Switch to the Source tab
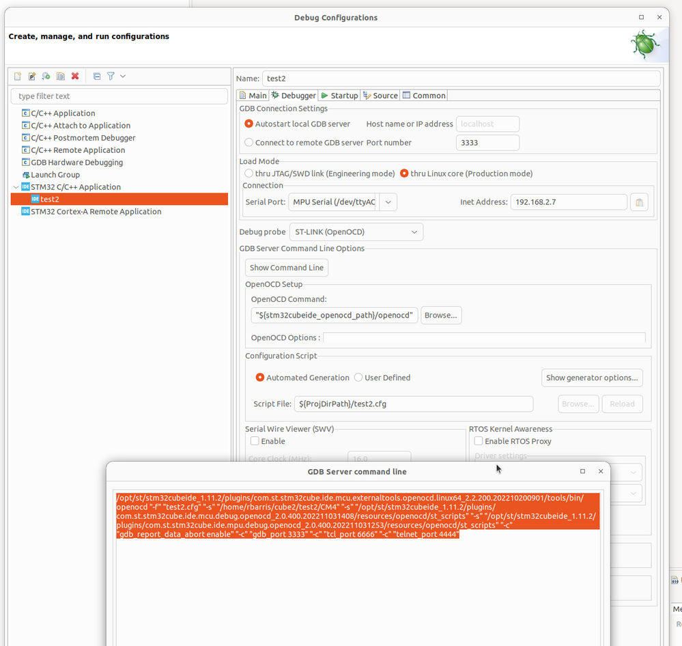682x646 pixels. [380, 96]
